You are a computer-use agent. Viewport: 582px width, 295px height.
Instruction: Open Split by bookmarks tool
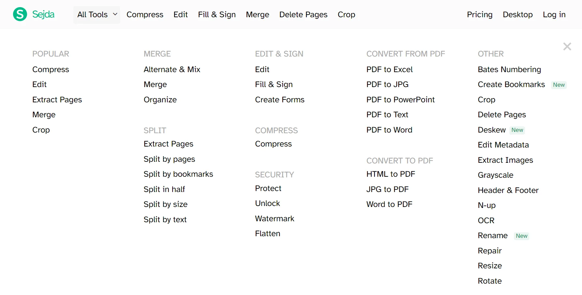coord(178,174)
